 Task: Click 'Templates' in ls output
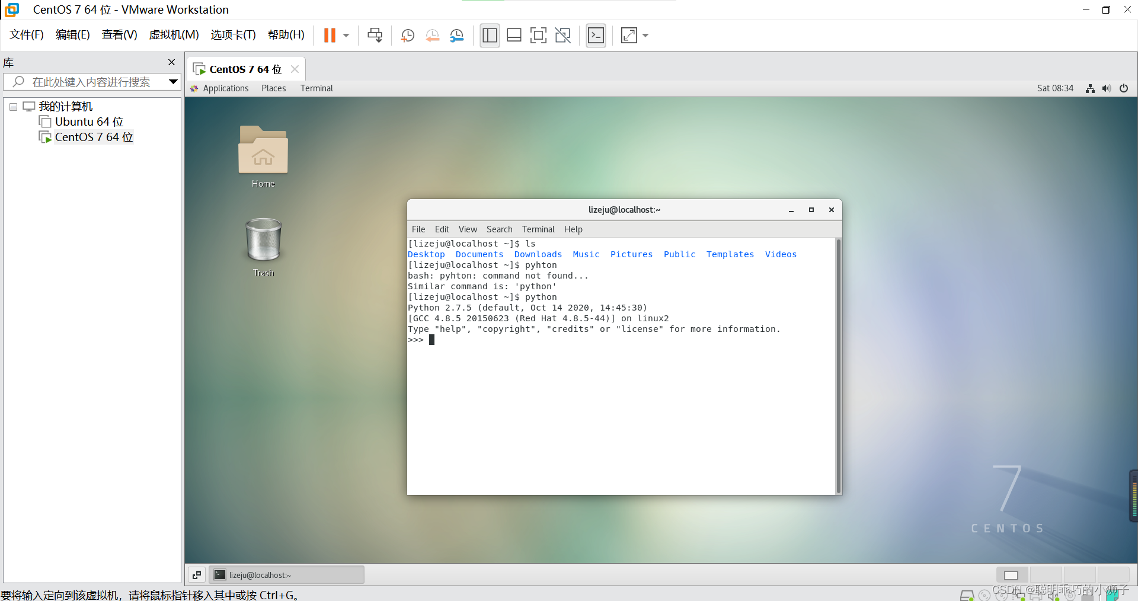tap(730, 254)
